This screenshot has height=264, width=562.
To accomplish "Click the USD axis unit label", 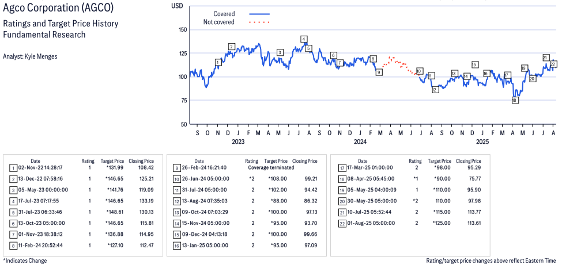I will point(177,6).
